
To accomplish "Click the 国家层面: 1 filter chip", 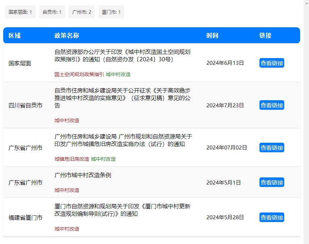I will 20,12.
